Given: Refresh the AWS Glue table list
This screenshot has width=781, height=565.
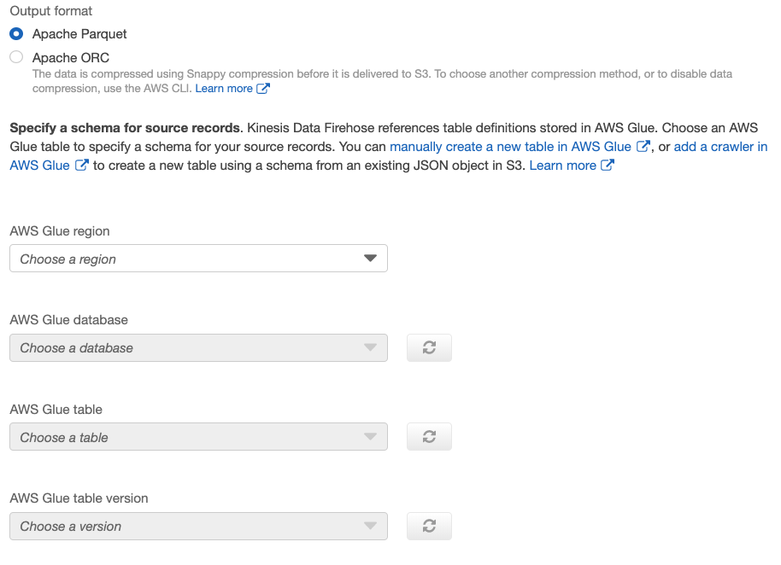Looking at the screenshot, I should pyautogui.click(x=429, y=437).
